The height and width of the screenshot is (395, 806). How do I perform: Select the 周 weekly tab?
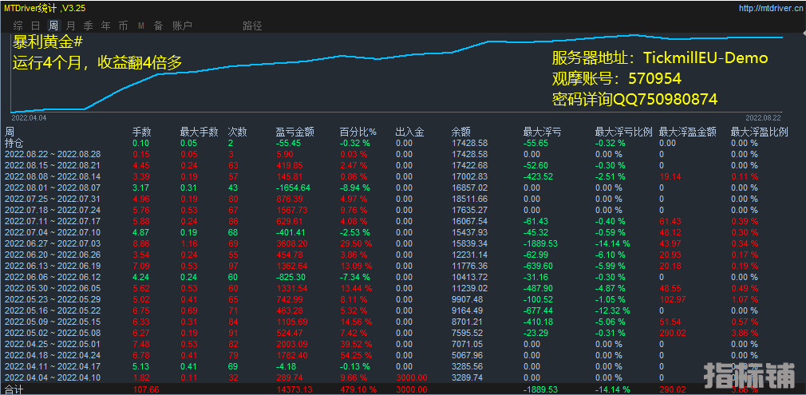(x=53, y=26)
